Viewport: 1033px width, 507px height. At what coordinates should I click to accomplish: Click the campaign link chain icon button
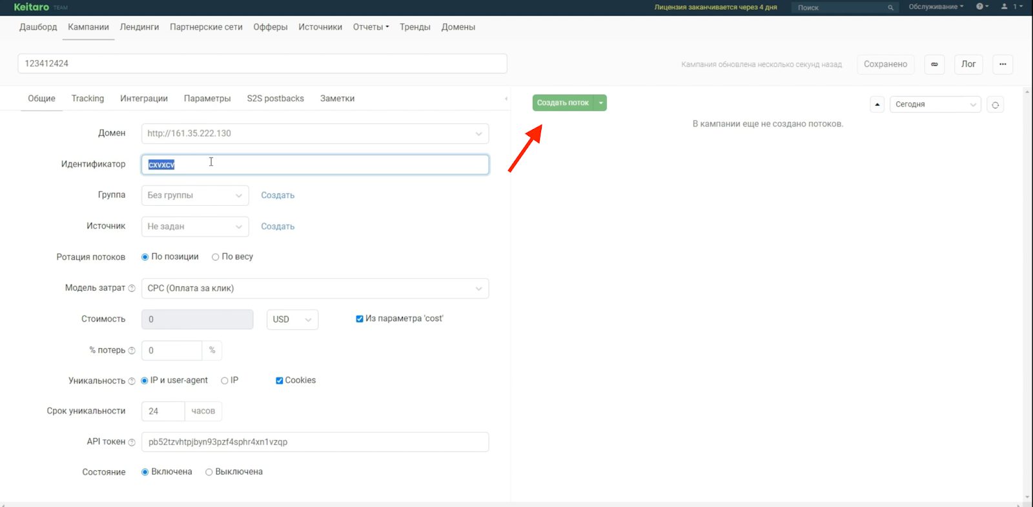[x=934, y=65]
